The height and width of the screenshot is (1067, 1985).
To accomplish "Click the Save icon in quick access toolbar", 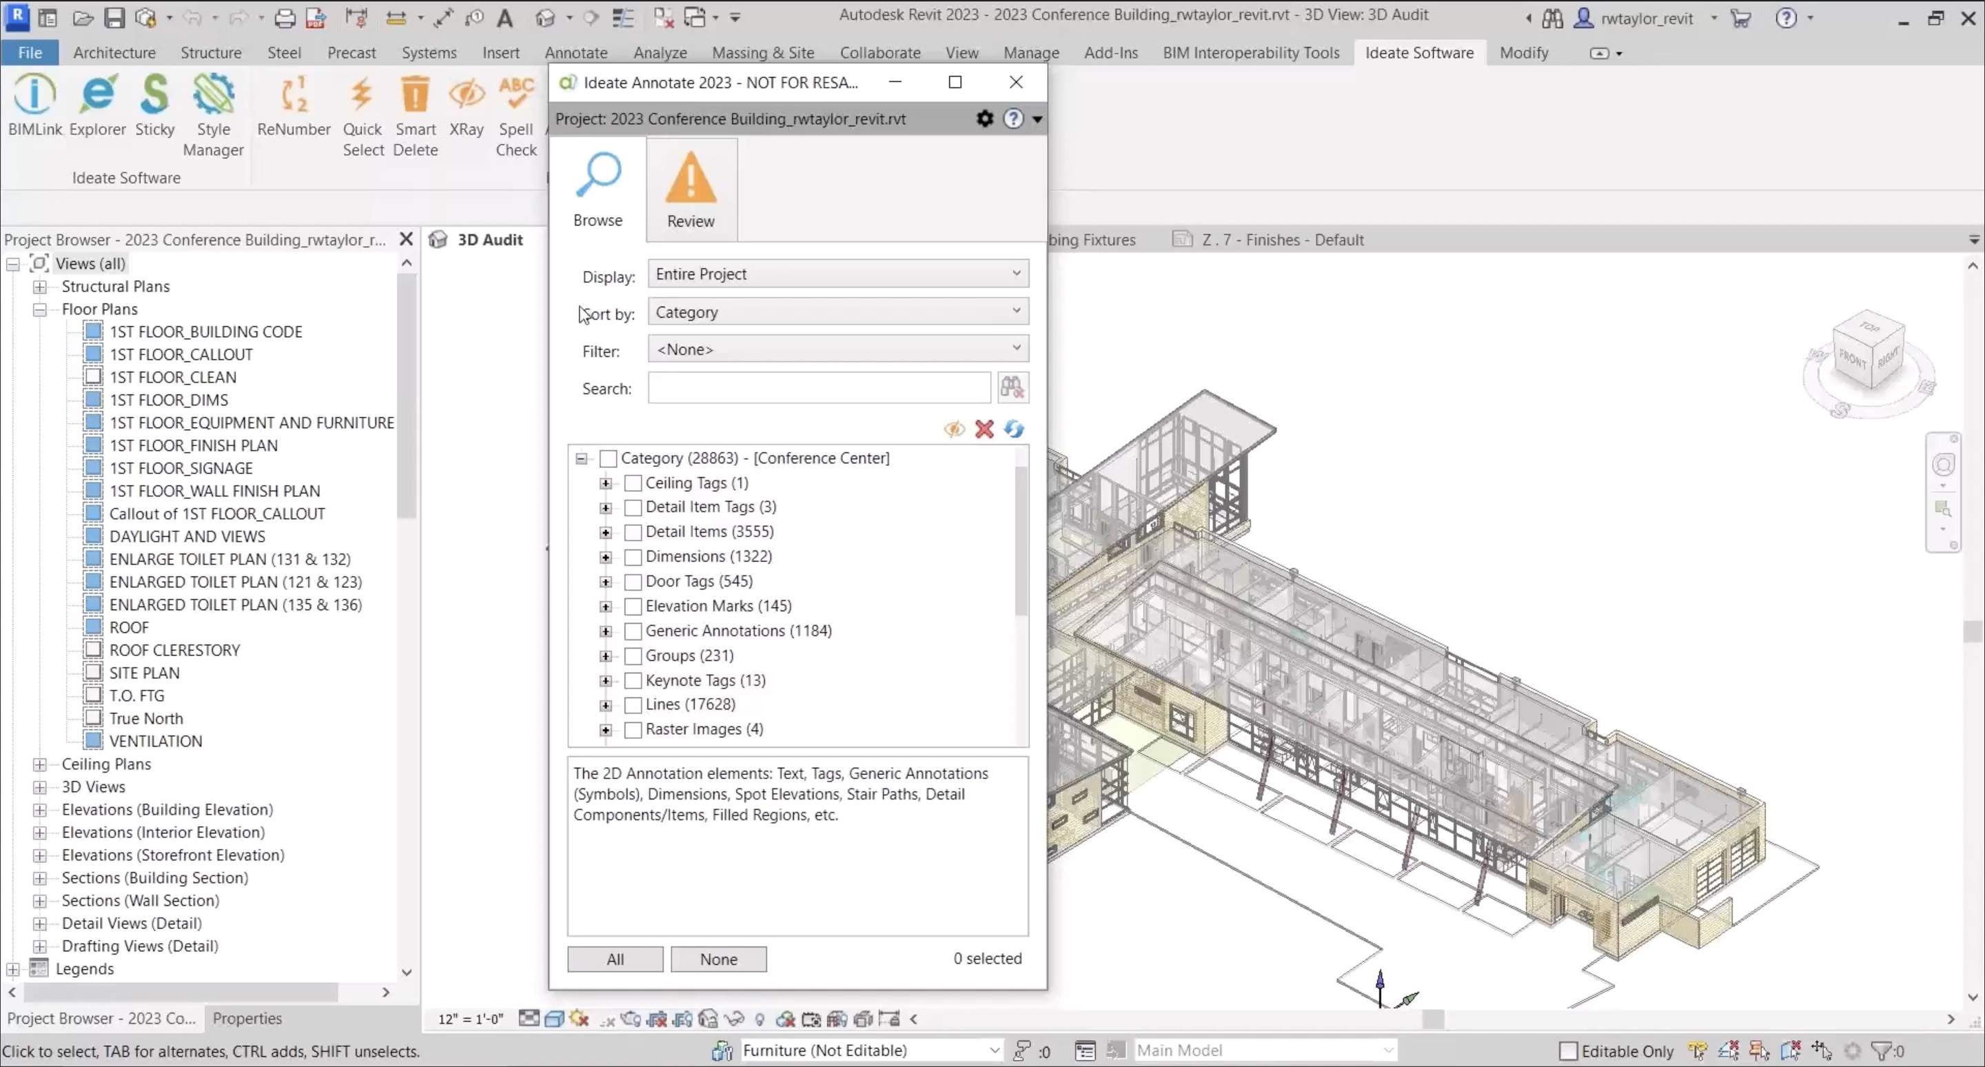I will click(x=114, y=18).
